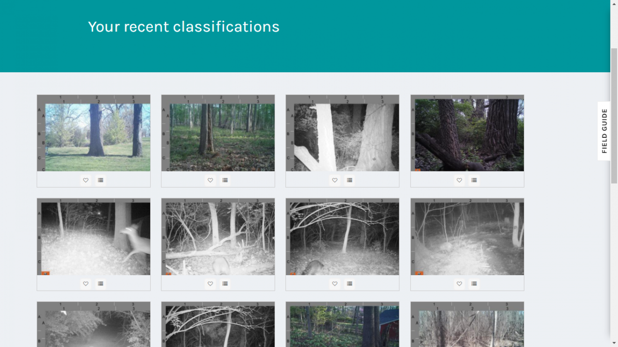Add arched branch raccoon photo to collection
This screenshot has width=618, height=347.
(x=350, y=284)
